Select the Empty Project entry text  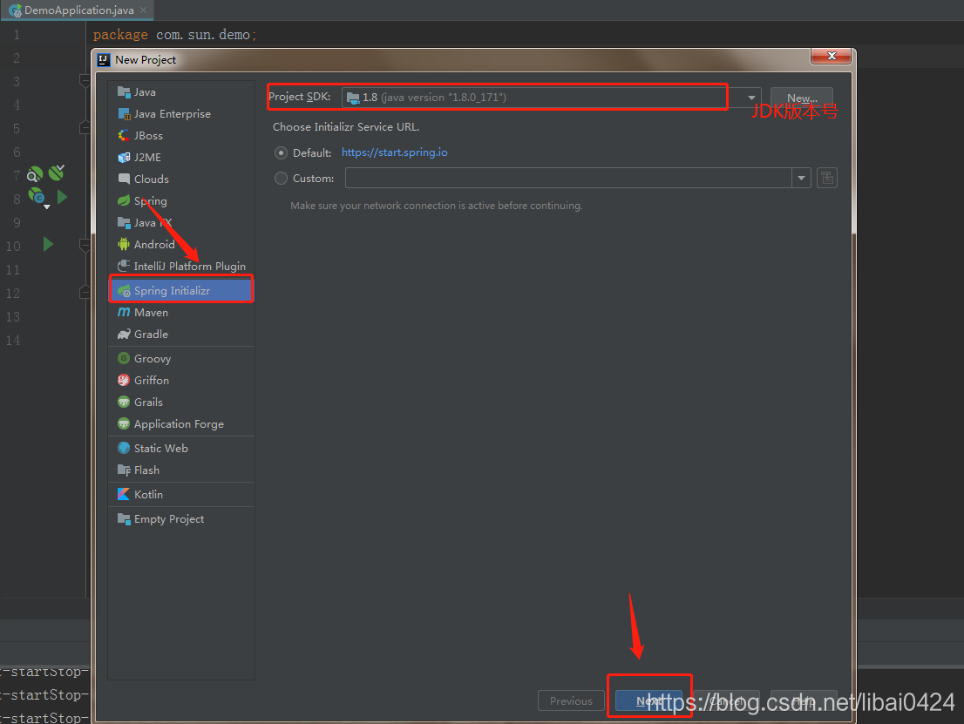pos(169,519)
